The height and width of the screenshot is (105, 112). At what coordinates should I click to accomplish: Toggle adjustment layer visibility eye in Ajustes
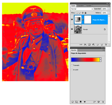click(x=85, y=102)
